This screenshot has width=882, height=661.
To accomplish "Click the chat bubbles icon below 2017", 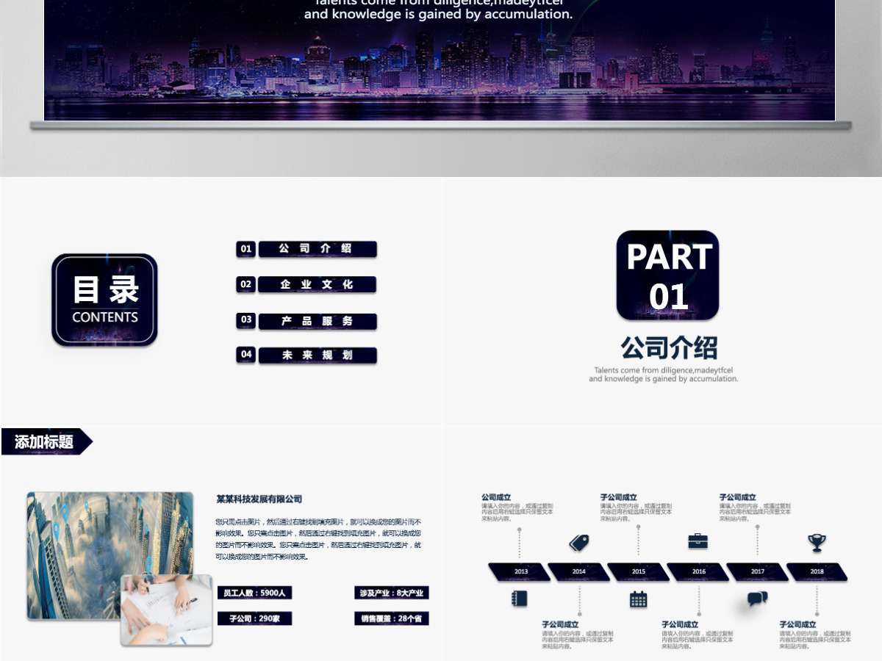I will pyautogui.click(x=758, y=599).
